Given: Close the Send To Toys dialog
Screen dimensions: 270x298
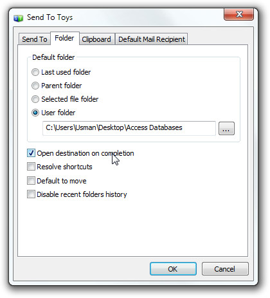Looking at the screenshot, I should tap(239, 14).
